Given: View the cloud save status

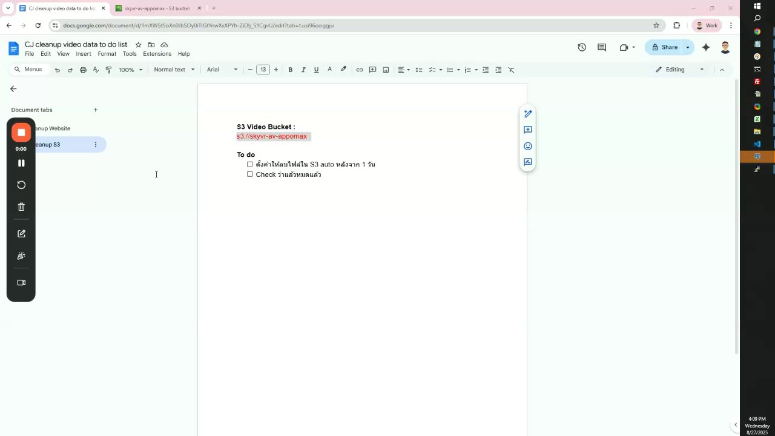Looking at the screenshot, I should click(x=164, y=45).
